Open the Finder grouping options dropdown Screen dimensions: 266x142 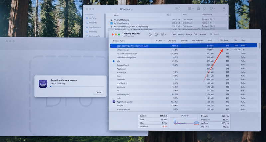pos(191,8)
